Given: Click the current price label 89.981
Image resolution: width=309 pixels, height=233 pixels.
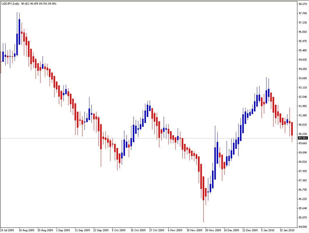Looking at the screenshot, I should [303, 138].
